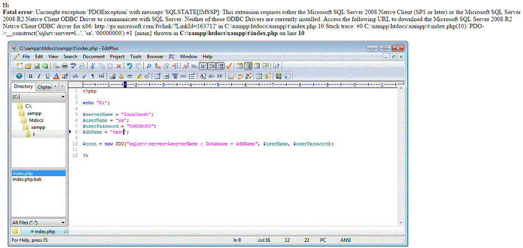The height and width of the screenshot is (248, 523).
Task: Toggle line number toolbar button
Action: point(220,66)
